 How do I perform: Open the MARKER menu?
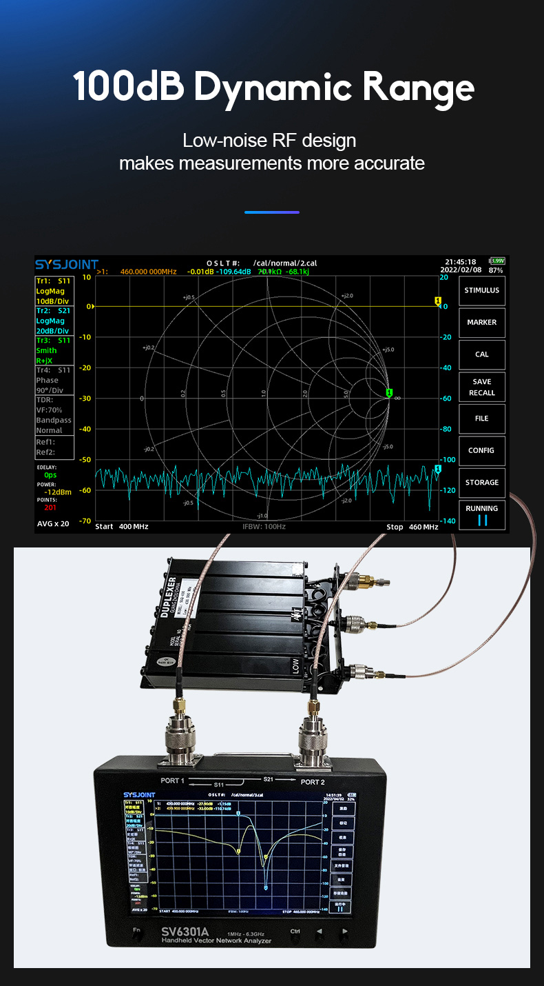click(481, 322)
